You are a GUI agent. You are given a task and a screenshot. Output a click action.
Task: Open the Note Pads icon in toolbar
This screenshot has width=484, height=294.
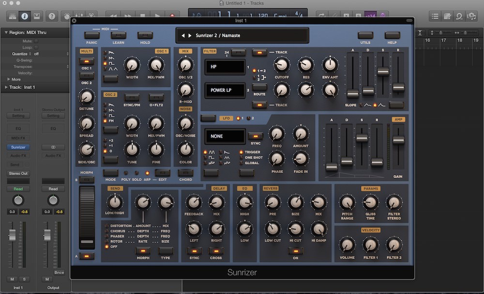pyautogui.click(x=447, y=16)
